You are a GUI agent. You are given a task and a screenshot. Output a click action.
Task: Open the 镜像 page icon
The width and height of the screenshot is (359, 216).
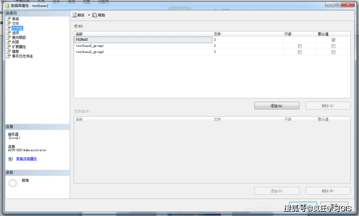[x=8, y=51]
